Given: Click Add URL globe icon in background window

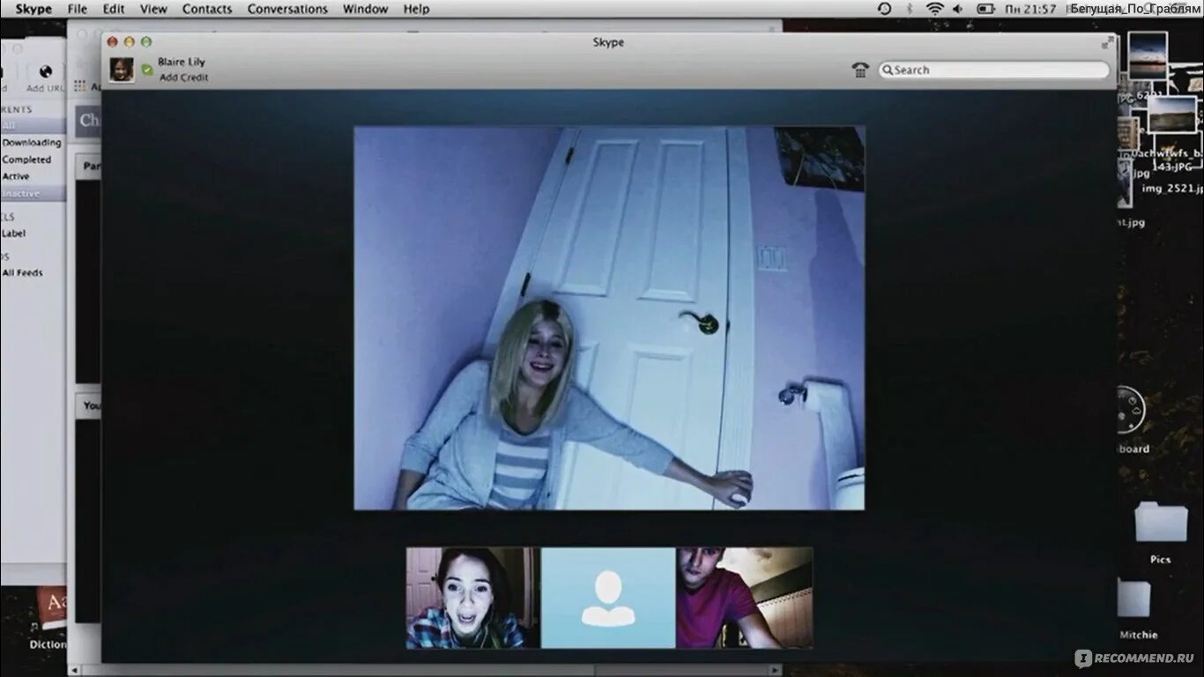Looking at the screenshot, I should pyautogui.click(x=46, y=72).
